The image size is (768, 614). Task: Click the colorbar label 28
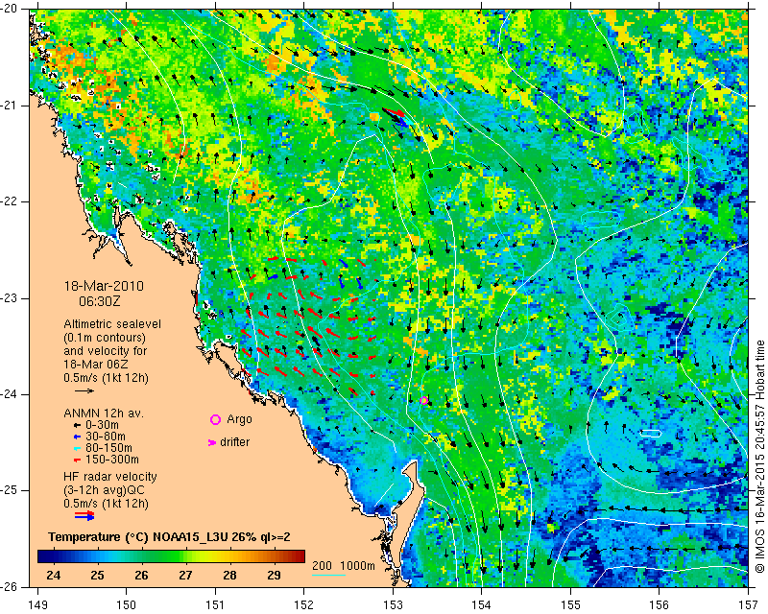pos(229,576)
